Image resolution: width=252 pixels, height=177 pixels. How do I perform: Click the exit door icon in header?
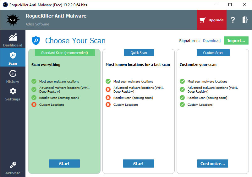[245, 20]
